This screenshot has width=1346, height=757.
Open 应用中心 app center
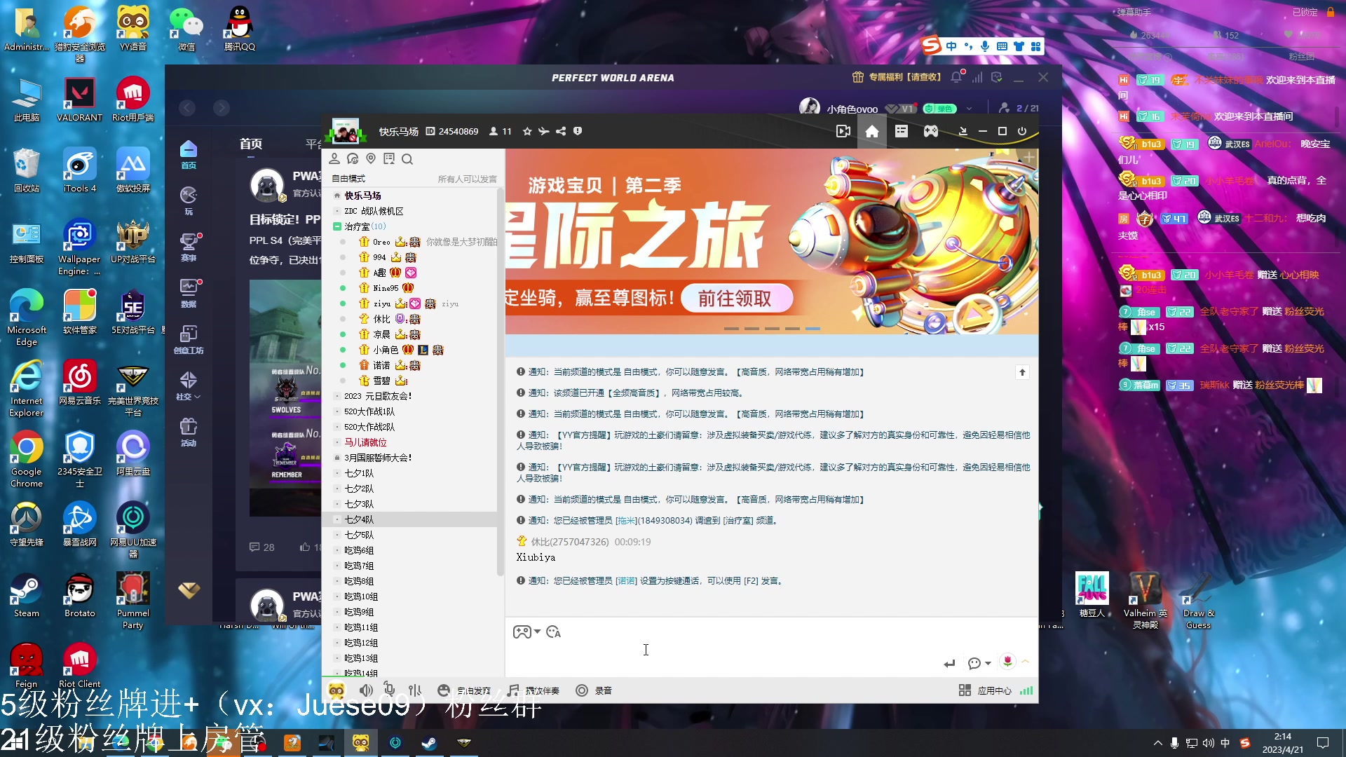click(985, 690)
